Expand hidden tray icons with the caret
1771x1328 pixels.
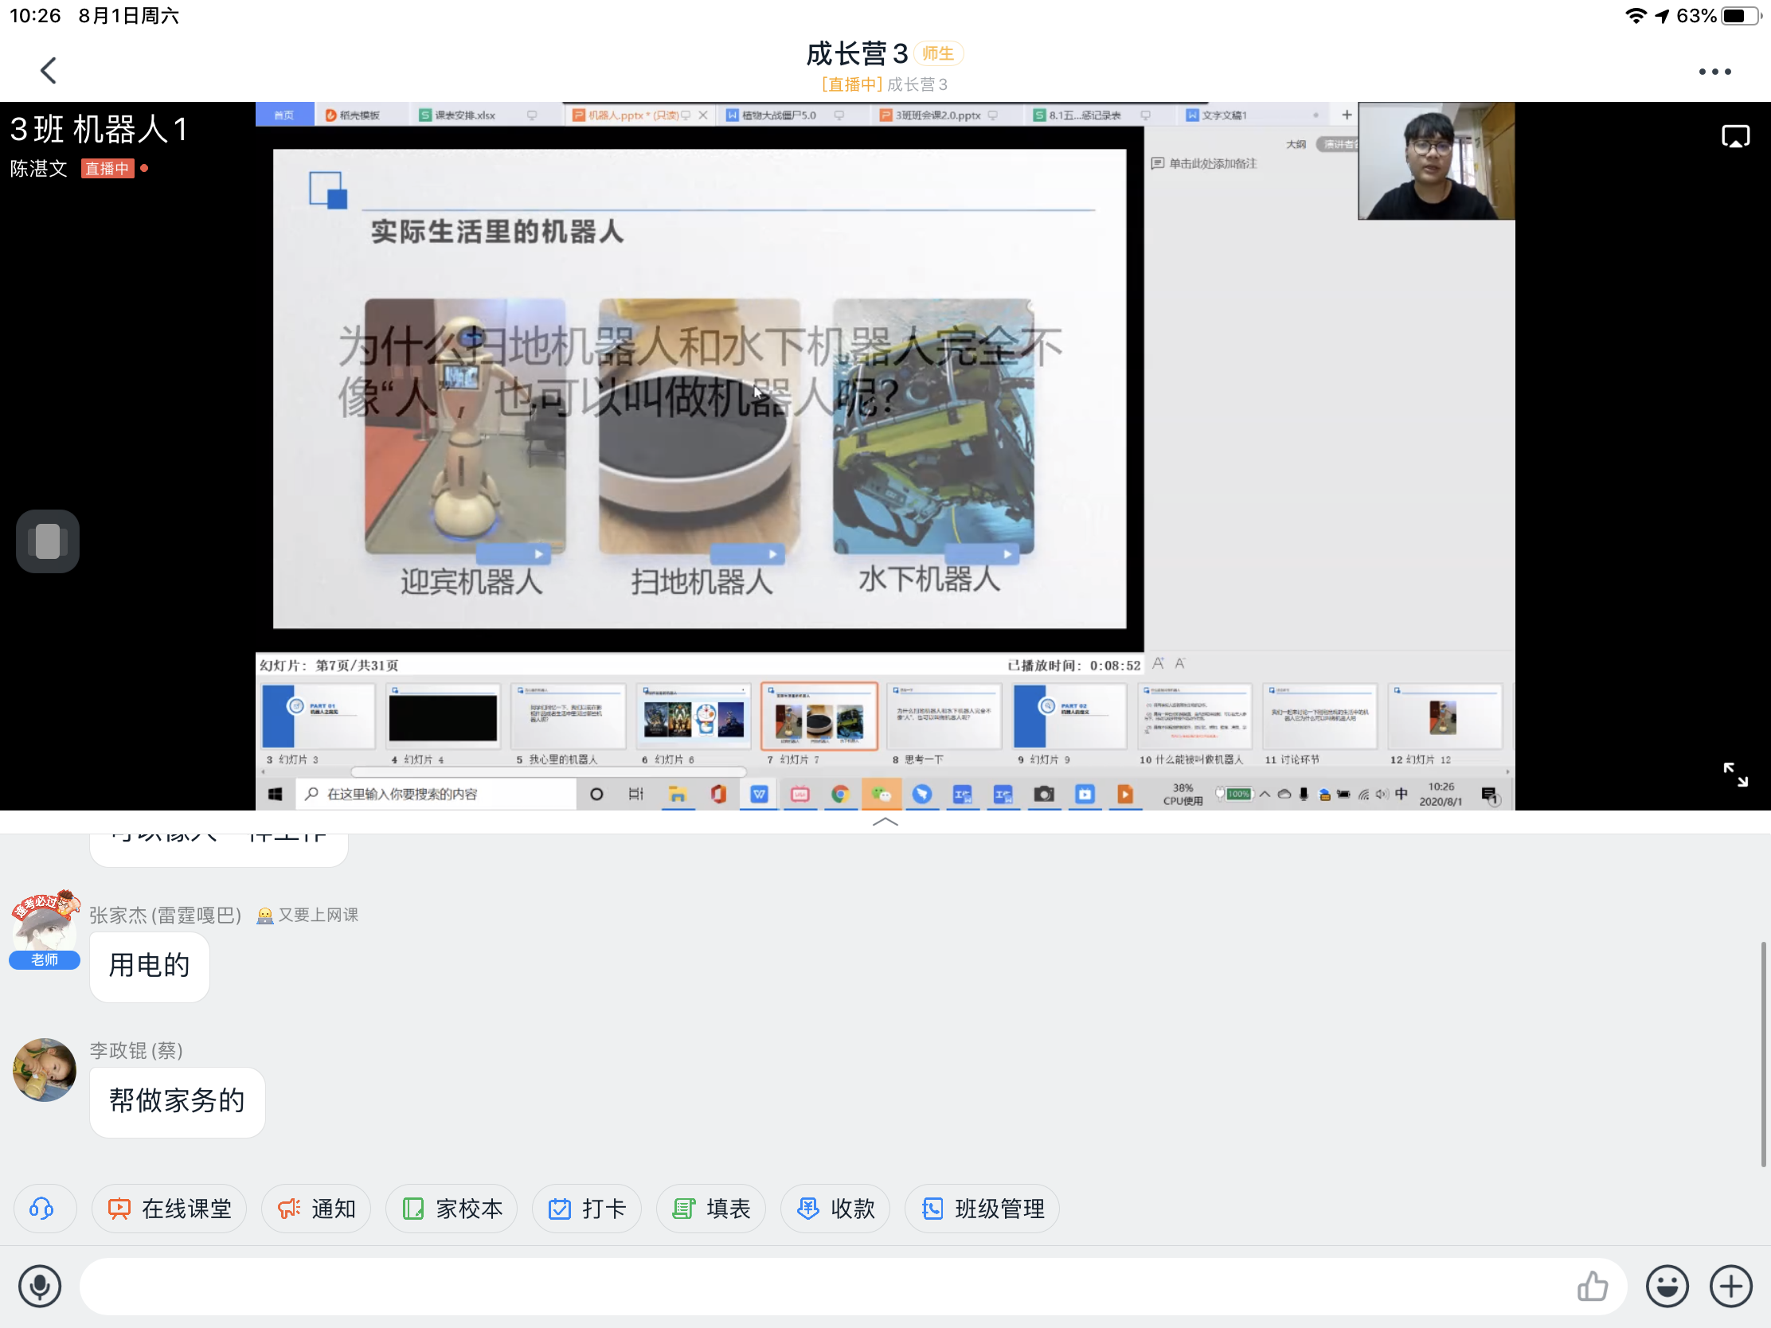point(1265,794)
